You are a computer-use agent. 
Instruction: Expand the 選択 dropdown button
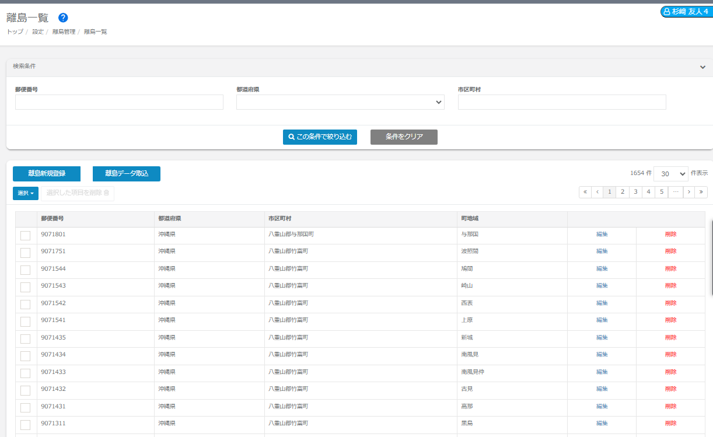pyautogui.click(x=26, y=193)
